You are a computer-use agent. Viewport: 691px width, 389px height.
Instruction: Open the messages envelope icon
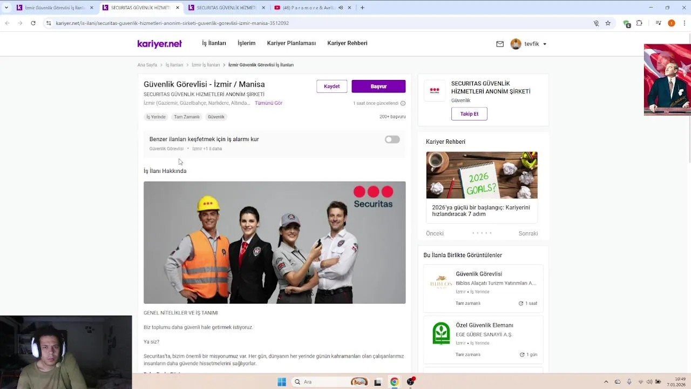(x=500, y=44)
